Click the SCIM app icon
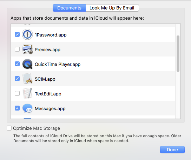 tap(27, 79)
